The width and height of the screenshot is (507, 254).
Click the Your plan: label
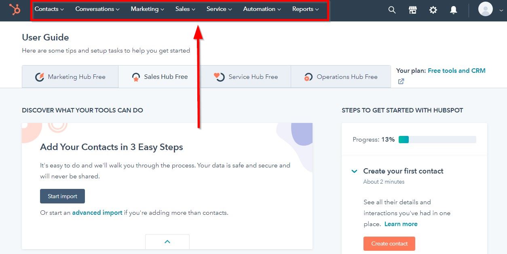[x=411, y=71]
